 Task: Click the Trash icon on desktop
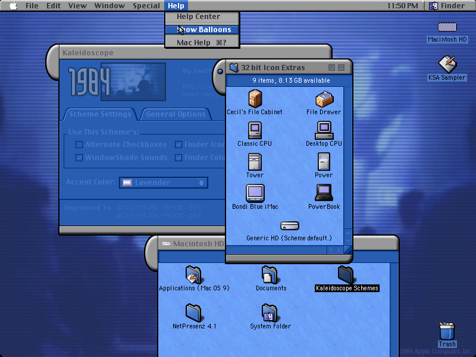[447, 331]
